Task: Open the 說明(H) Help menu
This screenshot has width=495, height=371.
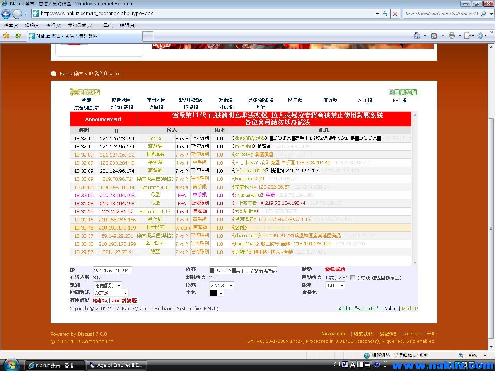Action: tap(128, 26)
